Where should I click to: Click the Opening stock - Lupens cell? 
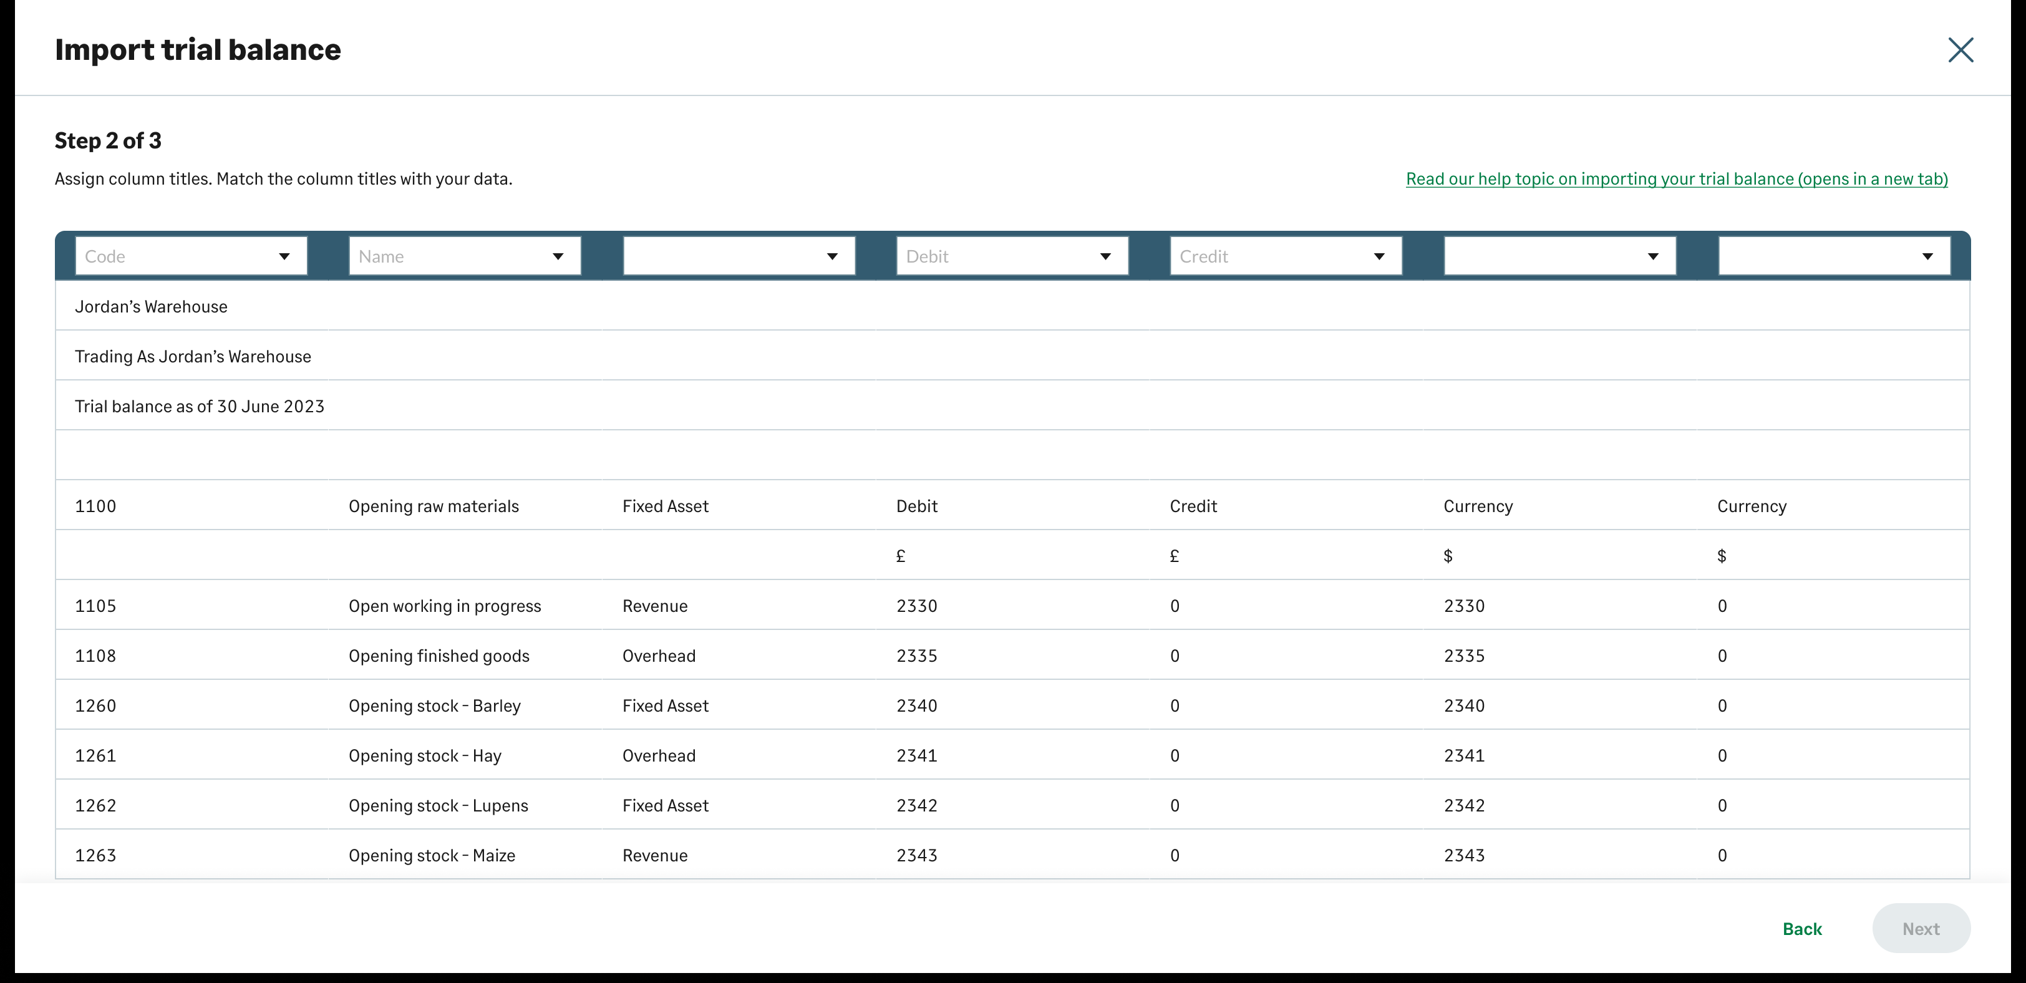[x=438, y=806]
